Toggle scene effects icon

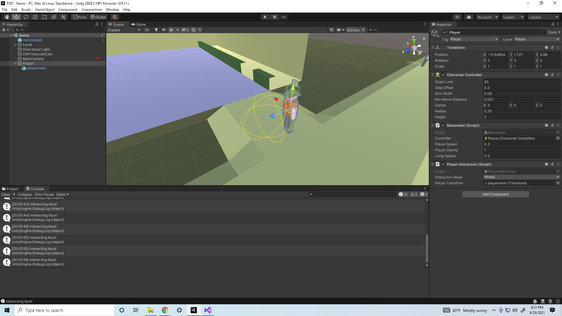[171, 30]
